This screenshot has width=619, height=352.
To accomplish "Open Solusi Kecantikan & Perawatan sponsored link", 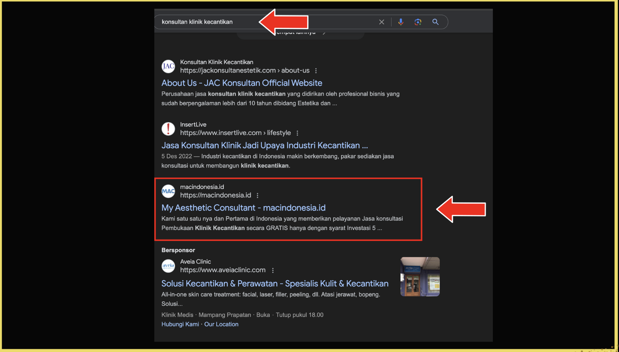I will click(x=275, y=284).
